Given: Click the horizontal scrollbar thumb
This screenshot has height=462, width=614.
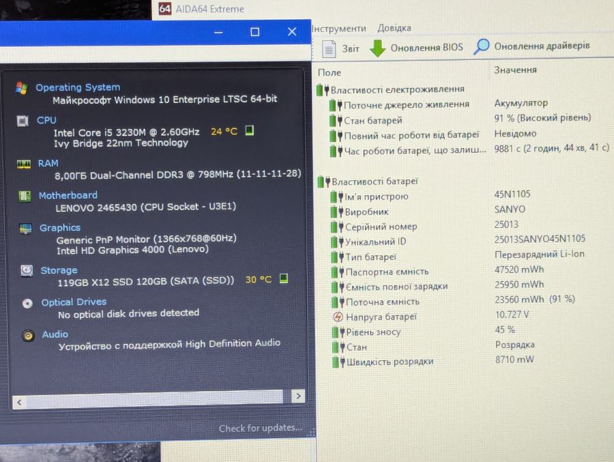Looking at the screenshot, I should pyautogui.click(x=155, y=399).
